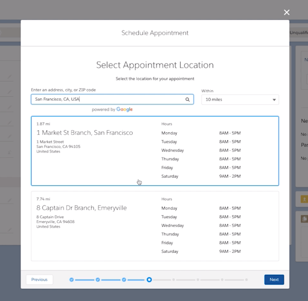This screenshot has width=308, height=301.
Task: Click the fifth step dot in progress bar
Action: pos(173,279)
